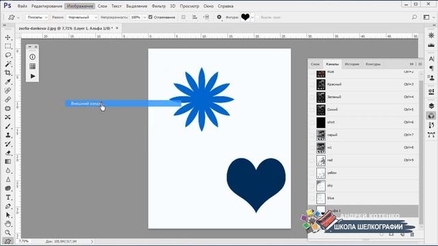Open the opacity slider arrow next to 100%
Screen dimensions: 438x246
pyautogui.click(x=144, y=17)
